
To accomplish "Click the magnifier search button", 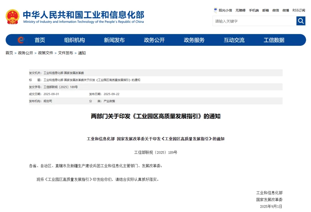I will [x=301, y=21].
